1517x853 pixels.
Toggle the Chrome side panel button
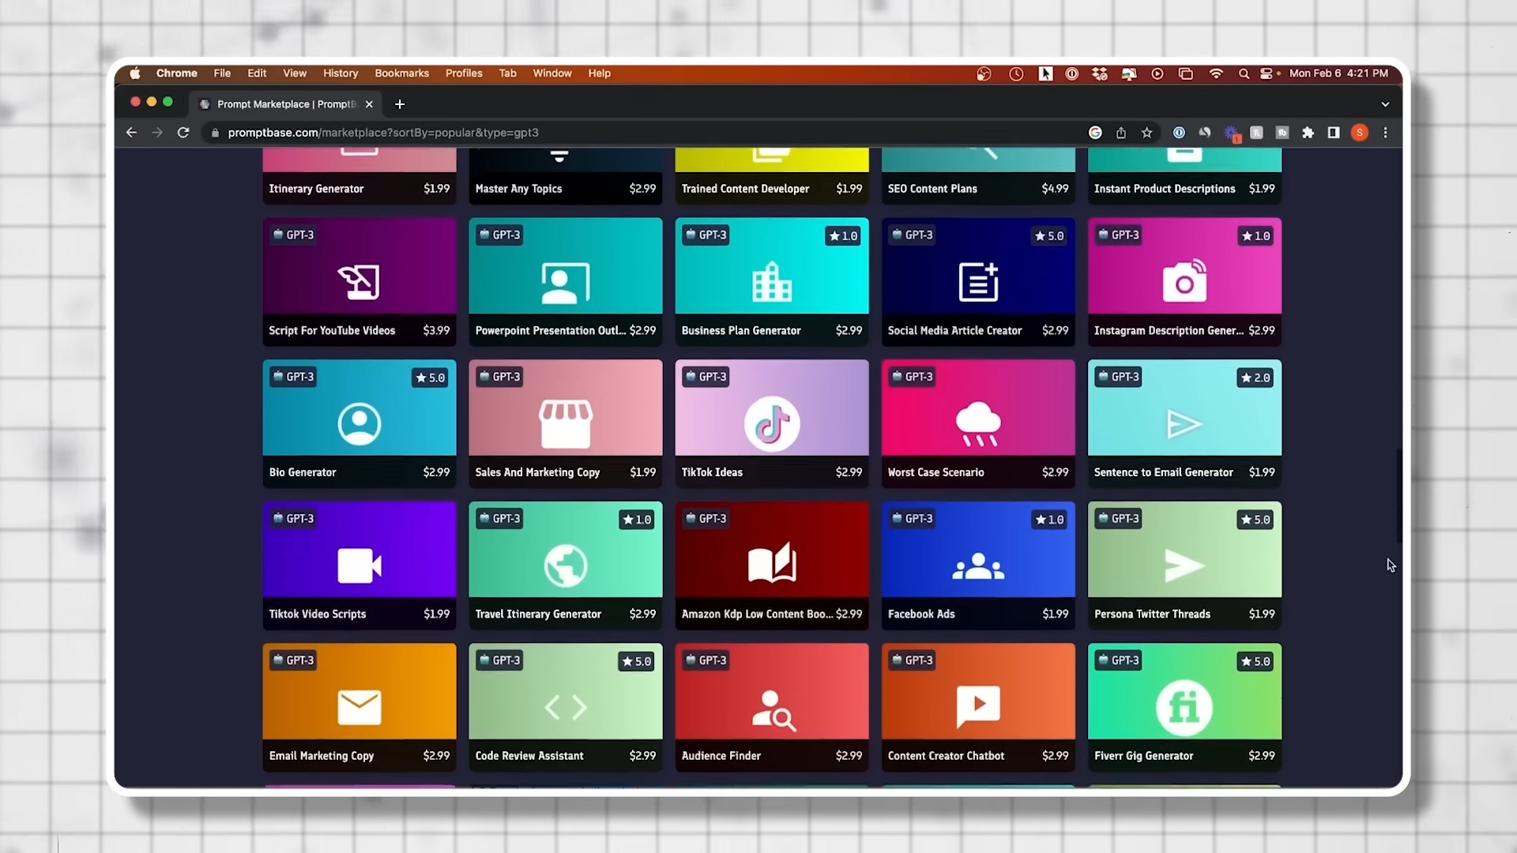(1334, 133)
